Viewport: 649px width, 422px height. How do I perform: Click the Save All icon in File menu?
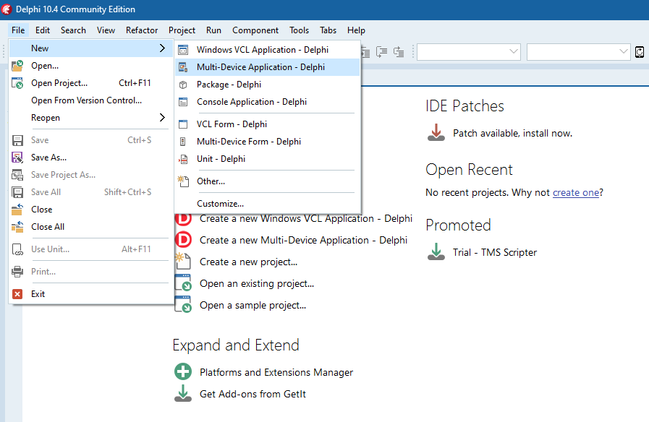click(17, 192)
